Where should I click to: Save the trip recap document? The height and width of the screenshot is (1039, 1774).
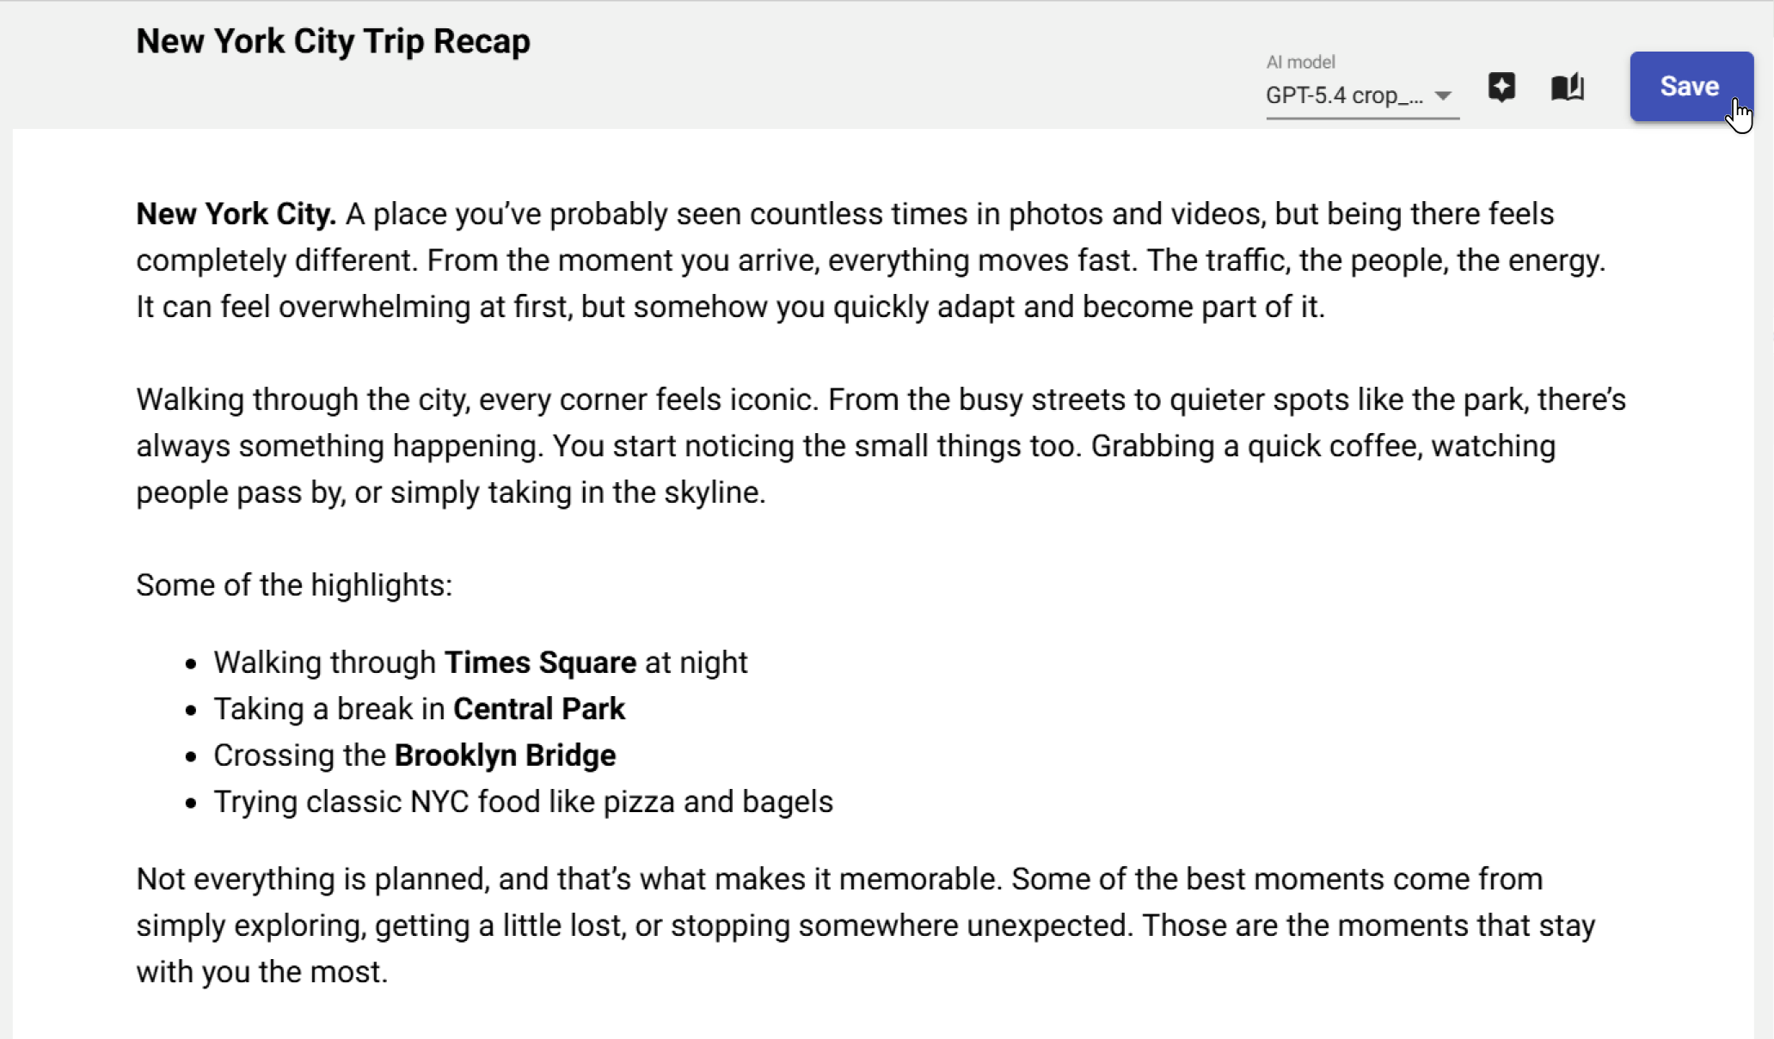click(1689, 87)
